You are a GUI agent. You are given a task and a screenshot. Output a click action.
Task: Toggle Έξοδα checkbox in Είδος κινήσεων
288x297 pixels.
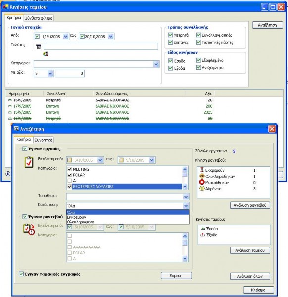coord(170,68)
